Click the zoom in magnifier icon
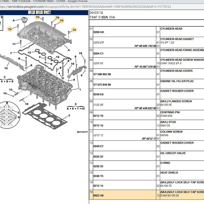This screenshot has height=204, width=204. pyautogui.click(x=31, y=12)
